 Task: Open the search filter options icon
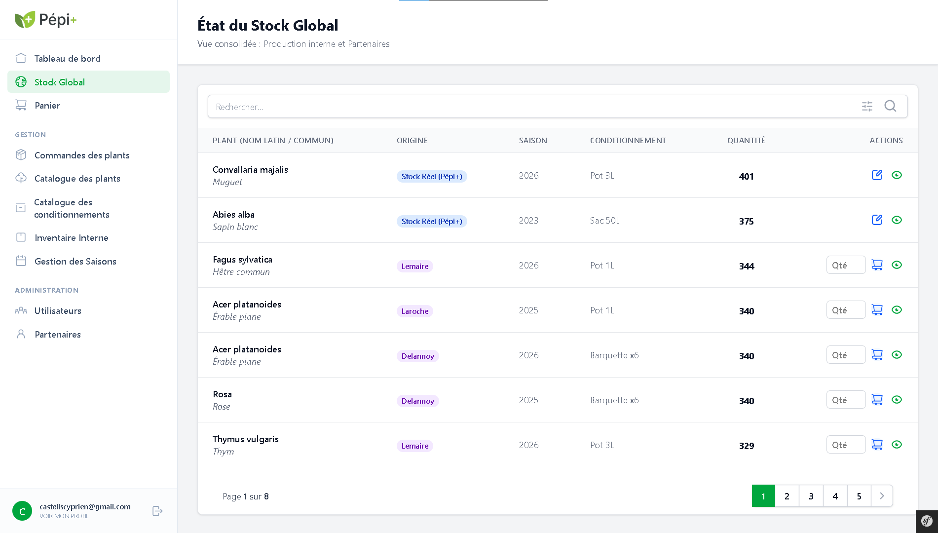(x=867, y=106)
